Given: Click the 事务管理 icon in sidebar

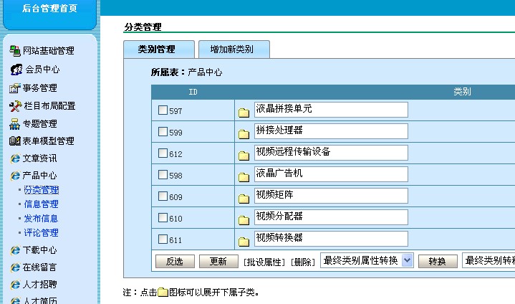Looking at the screenshot, I should 15,88.
